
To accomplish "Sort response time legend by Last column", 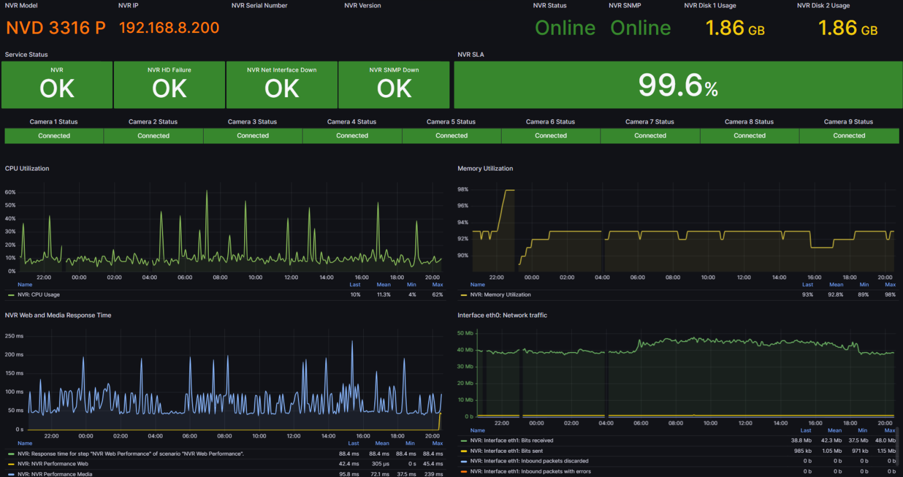I will pyautogui.click(x=353, y=443).
